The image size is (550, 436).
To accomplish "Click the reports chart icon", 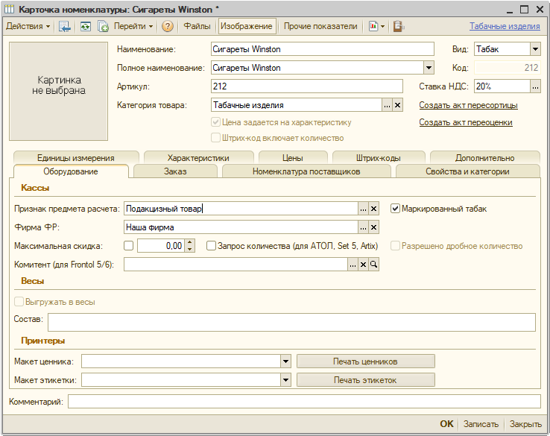I will pos(373,26).
